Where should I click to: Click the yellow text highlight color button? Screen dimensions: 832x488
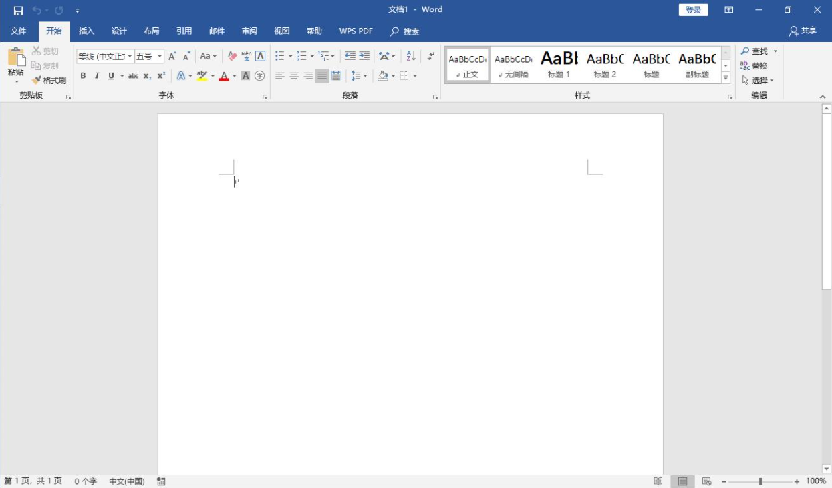click(x=202, y=76)
